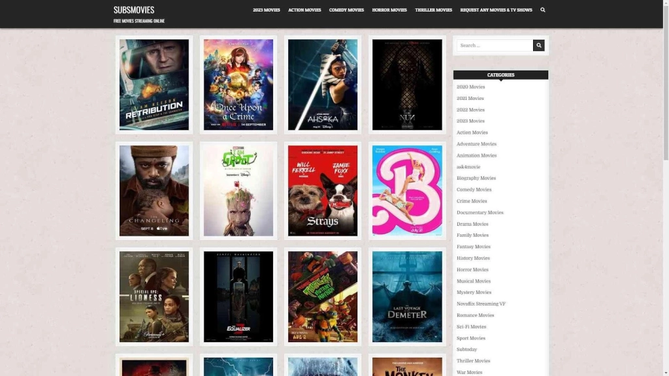Open the Strays movie poster

coord(322,190)
